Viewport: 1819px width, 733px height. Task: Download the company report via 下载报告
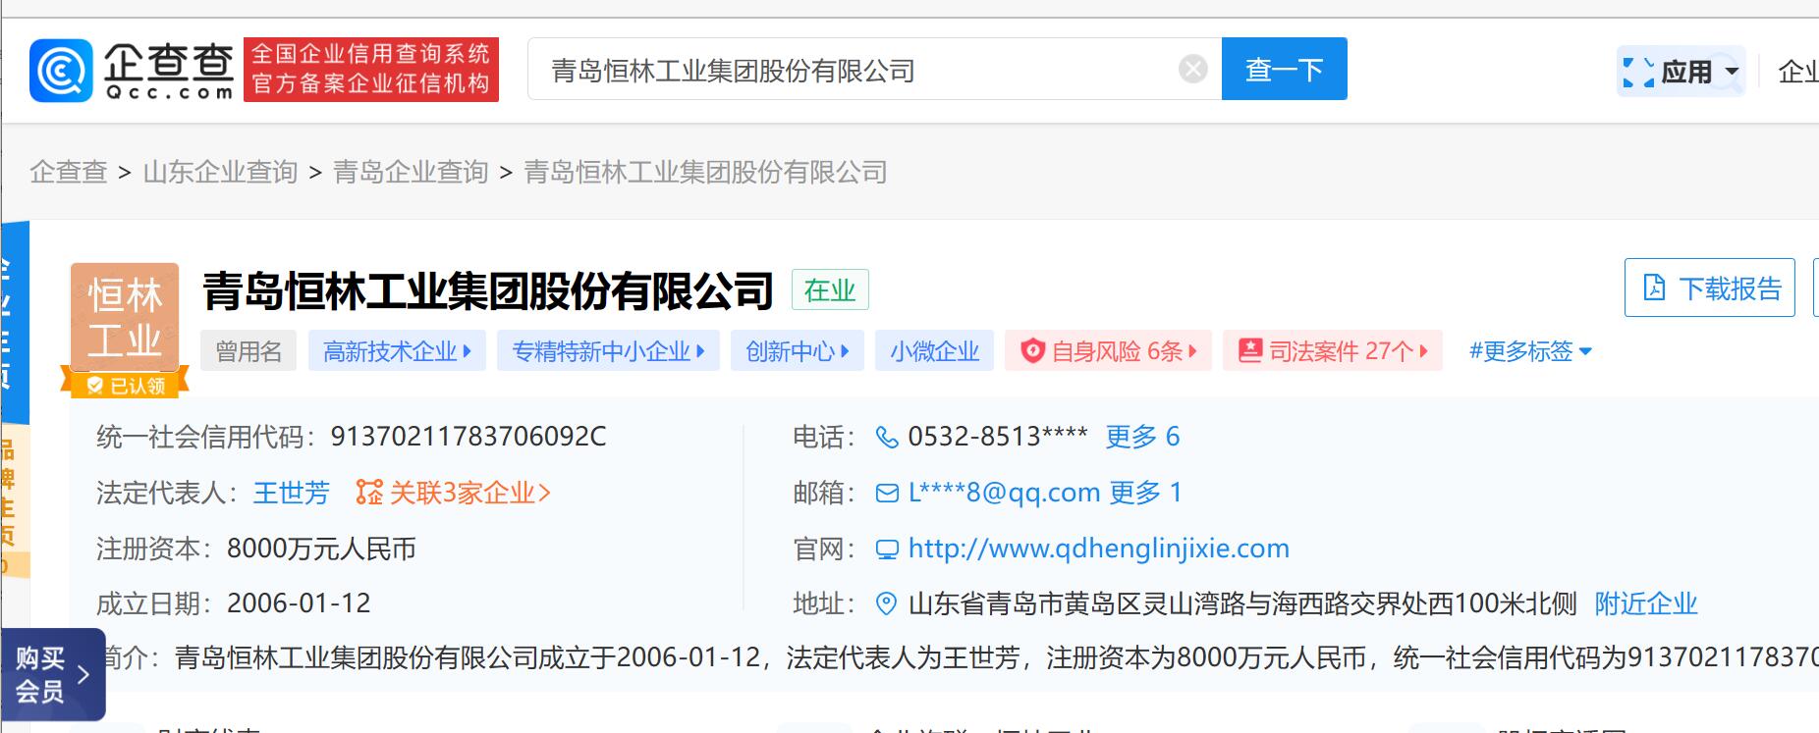(x=1710, y=288)
